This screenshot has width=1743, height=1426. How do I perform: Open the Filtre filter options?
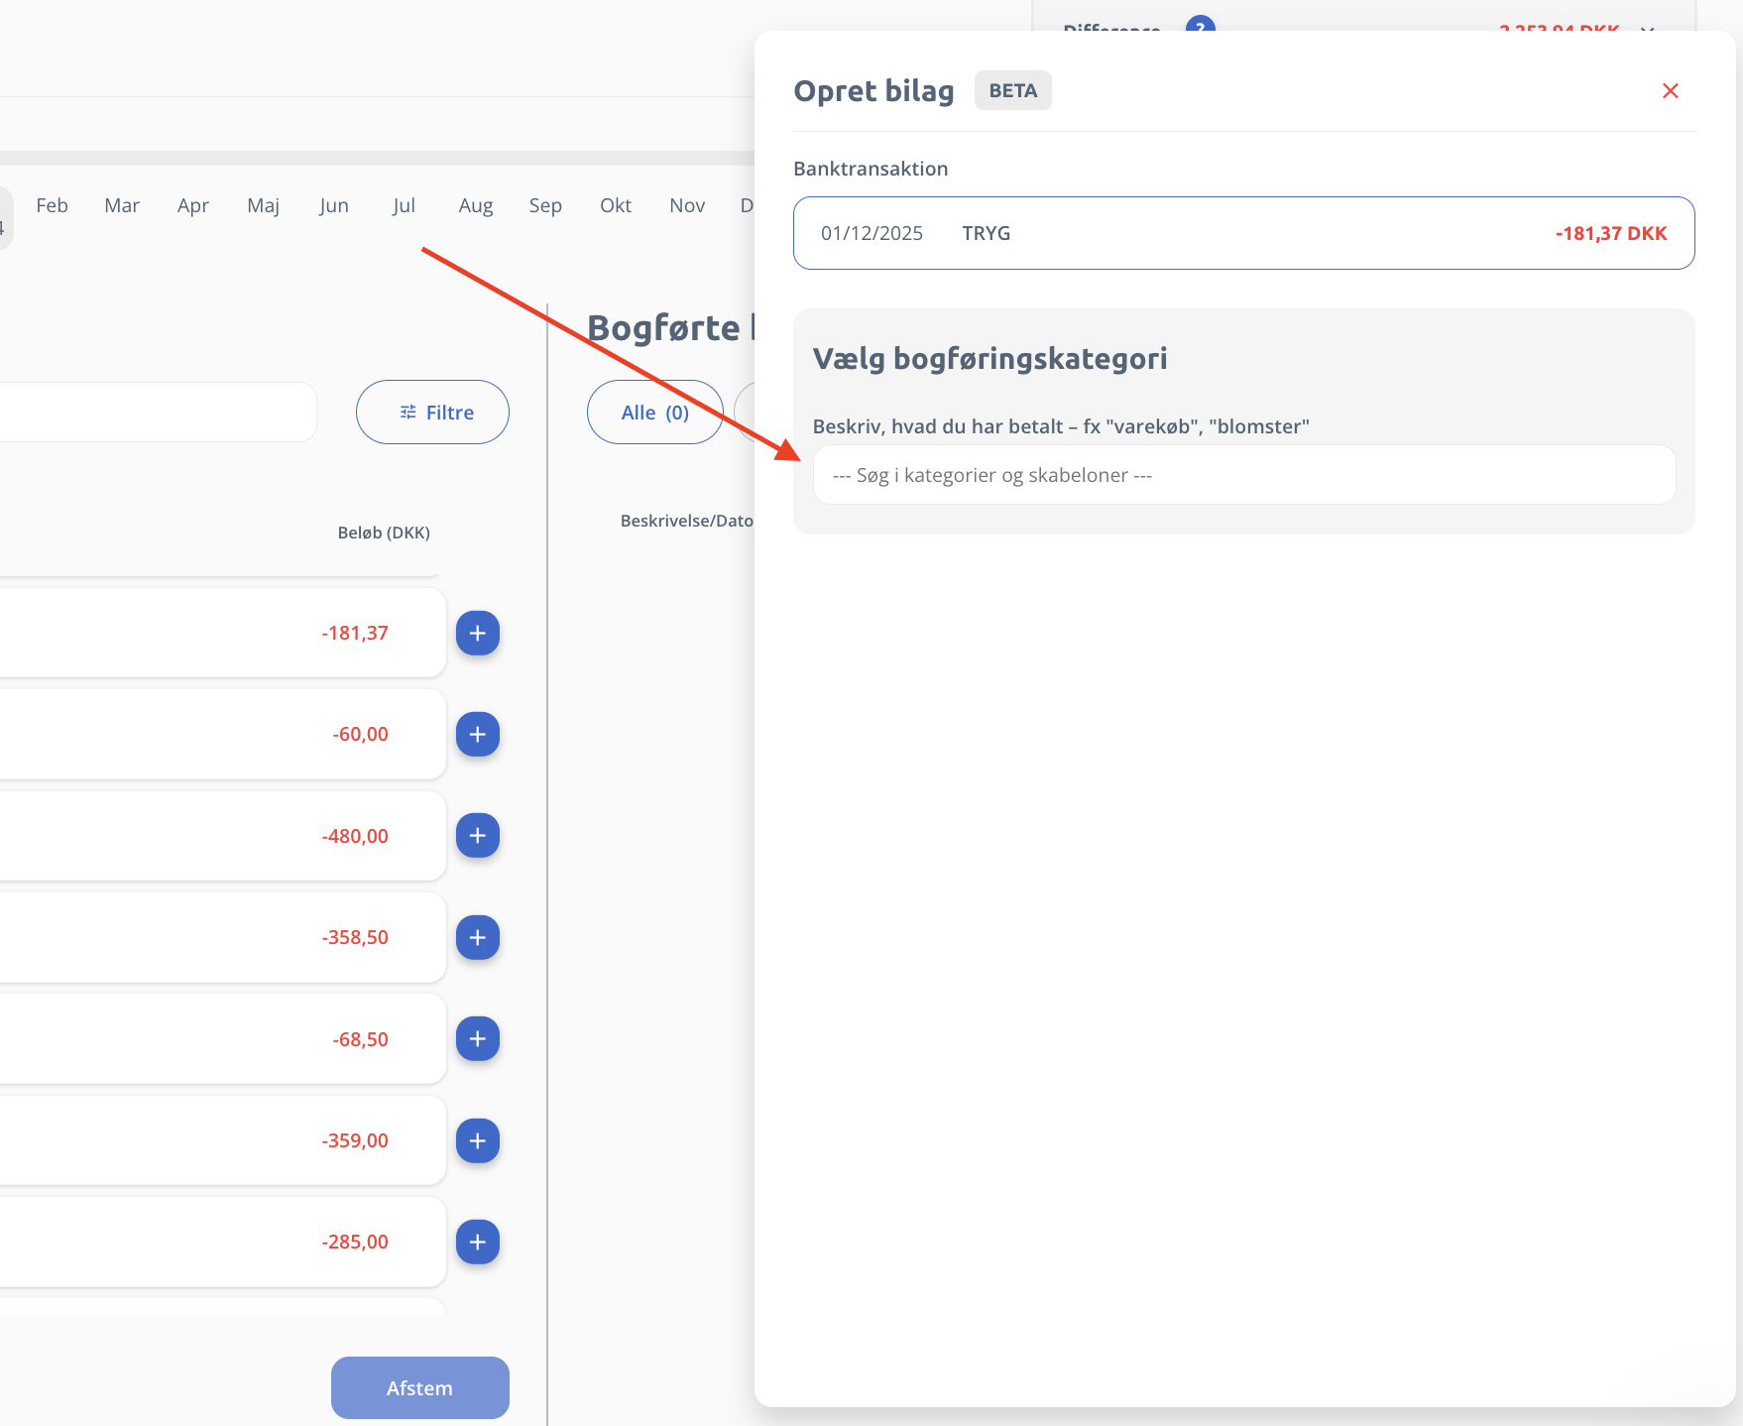[432, 413]
